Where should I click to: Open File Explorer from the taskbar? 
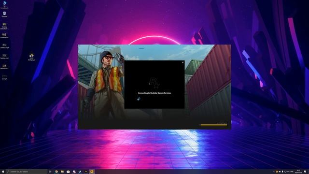point(62,172)
